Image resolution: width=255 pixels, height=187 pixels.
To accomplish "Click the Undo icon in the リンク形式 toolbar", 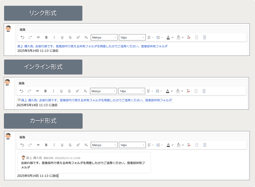I will (x=22, y=37).
